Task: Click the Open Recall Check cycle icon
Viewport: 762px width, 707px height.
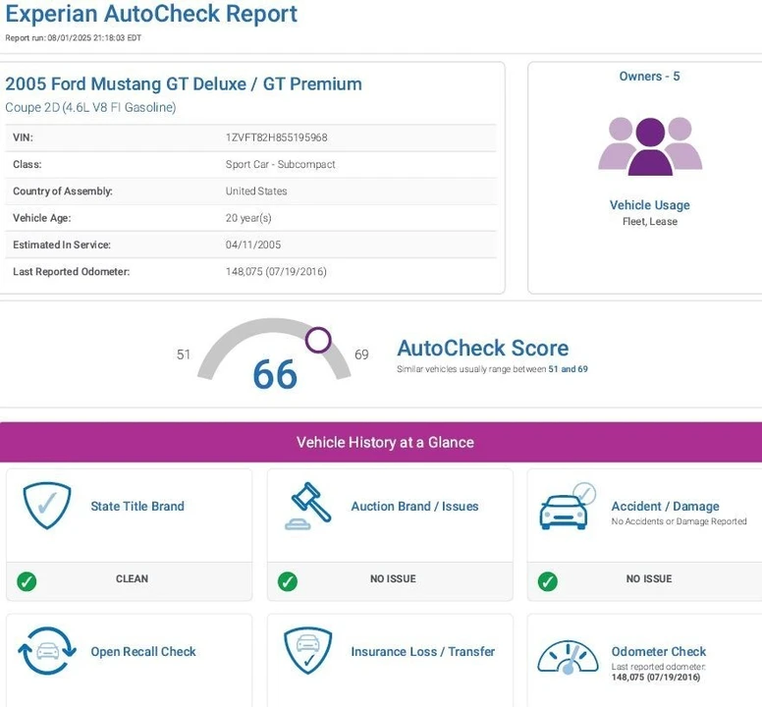Action: pyautogui.click(x=47, y=651)
